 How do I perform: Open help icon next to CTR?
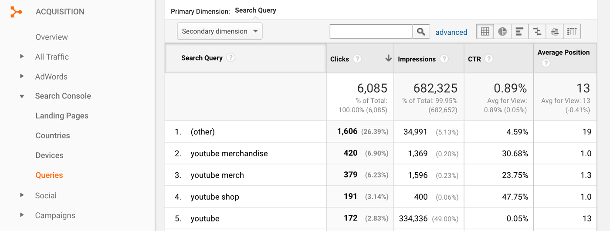click(489, 59)
